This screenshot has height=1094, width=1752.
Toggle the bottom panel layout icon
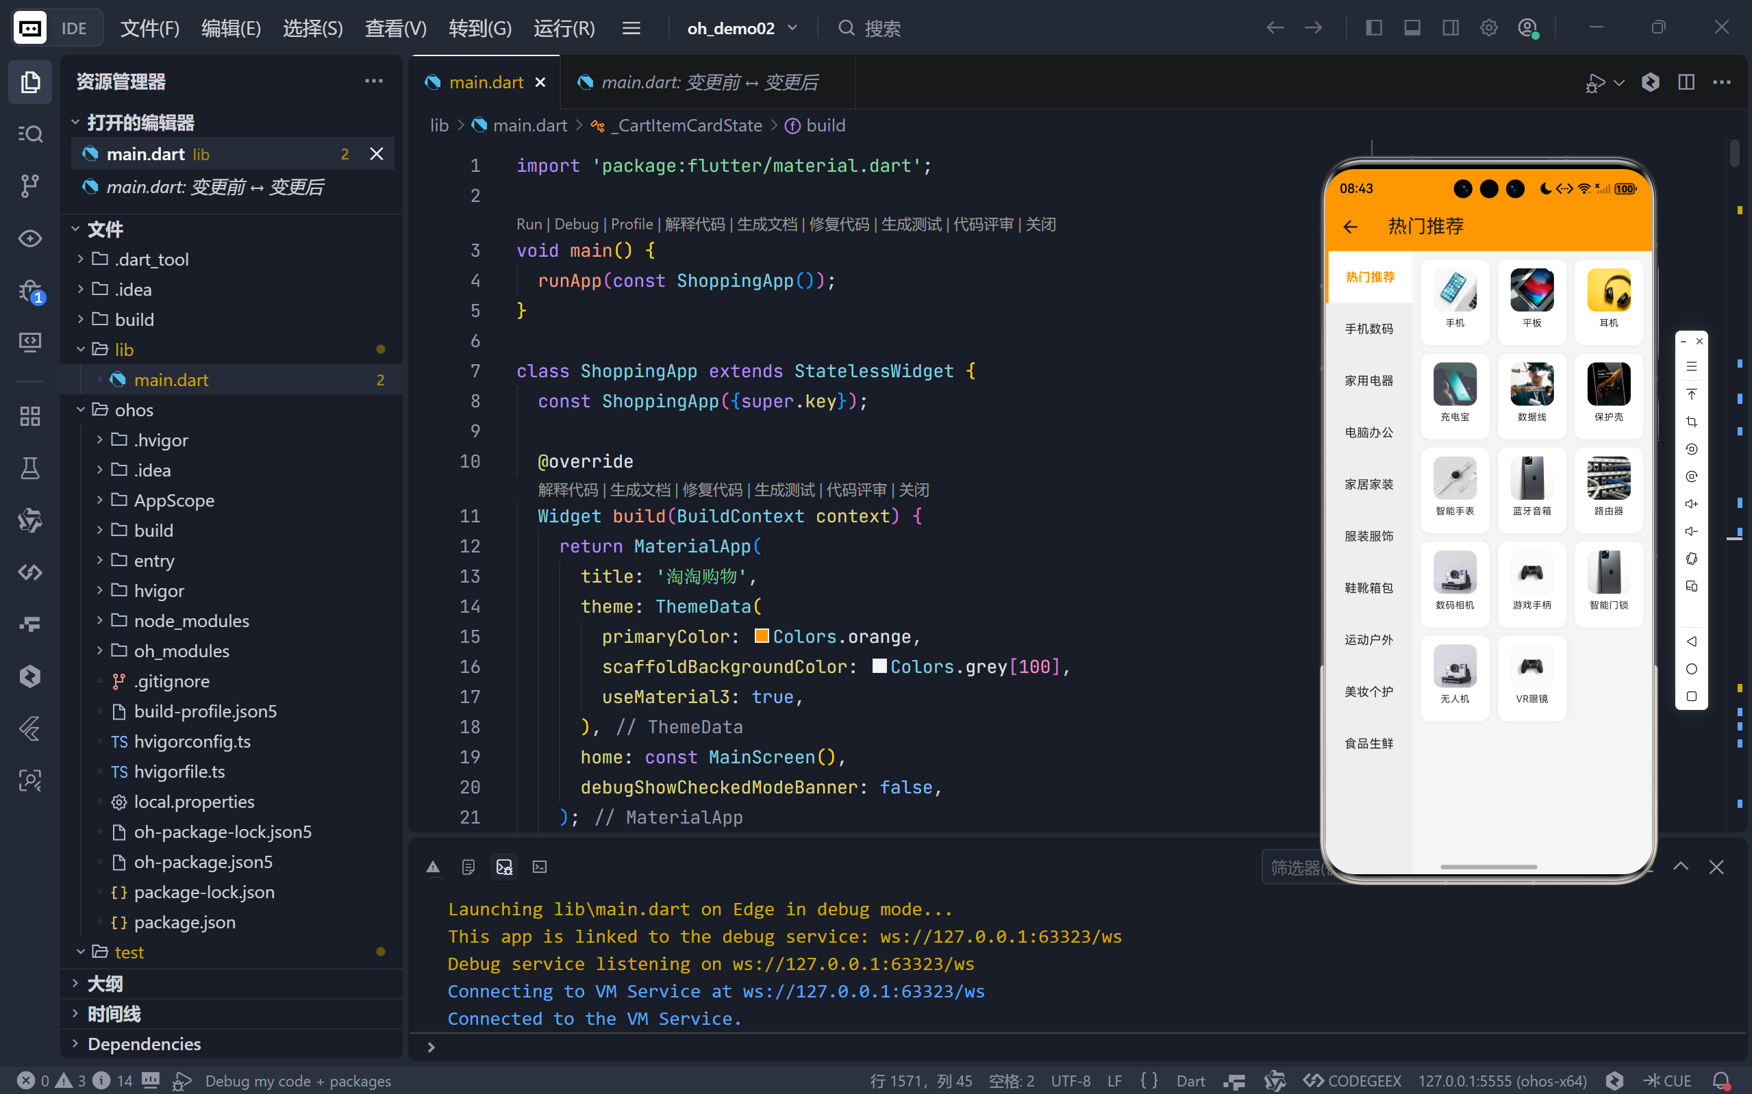(x=1412, y=28)
